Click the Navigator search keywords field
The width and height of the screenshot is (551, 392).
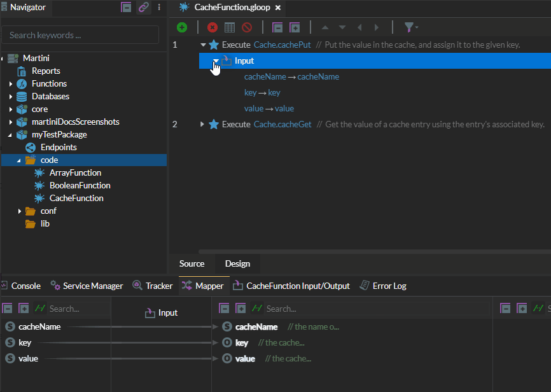(80, 35)
